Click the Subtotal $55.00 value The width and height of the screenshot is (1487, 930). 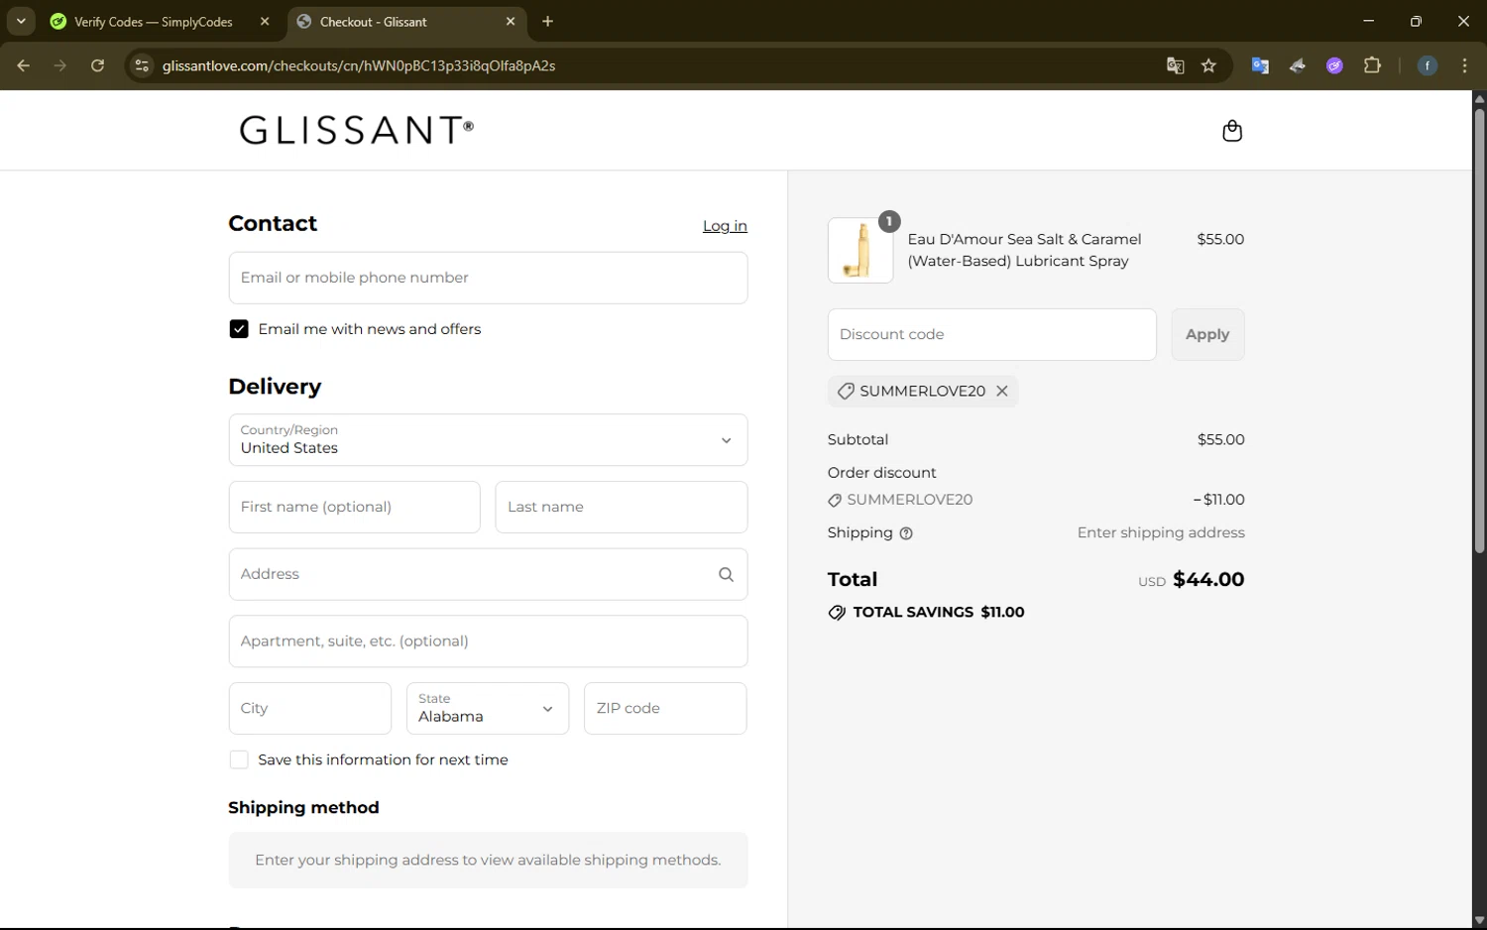[x=1221, y=439]
